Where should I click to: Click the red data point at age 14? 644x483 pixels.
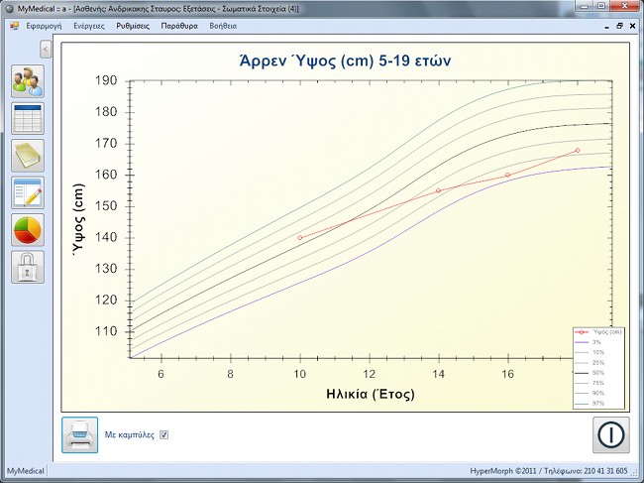[x=438, y=190]
